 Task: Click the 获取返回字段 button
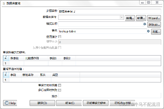click(122, 103)
